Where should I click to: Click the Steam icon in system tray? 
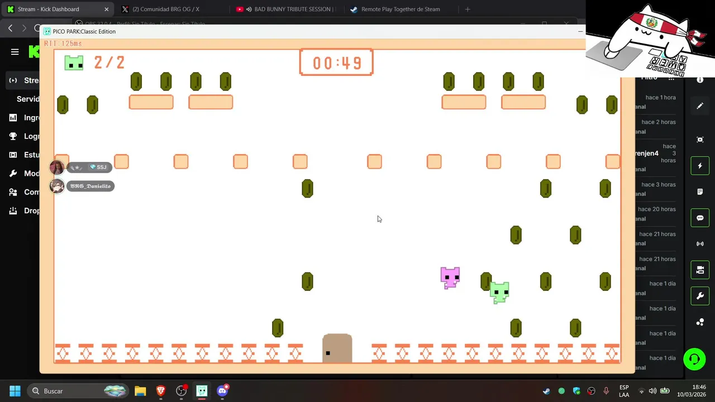point(546,391)
